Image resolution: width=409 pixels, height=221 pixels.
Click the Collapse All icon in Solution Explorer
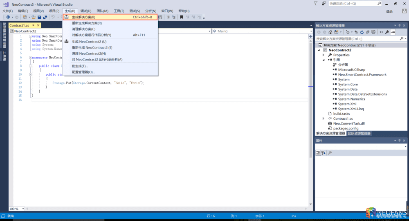368,32
